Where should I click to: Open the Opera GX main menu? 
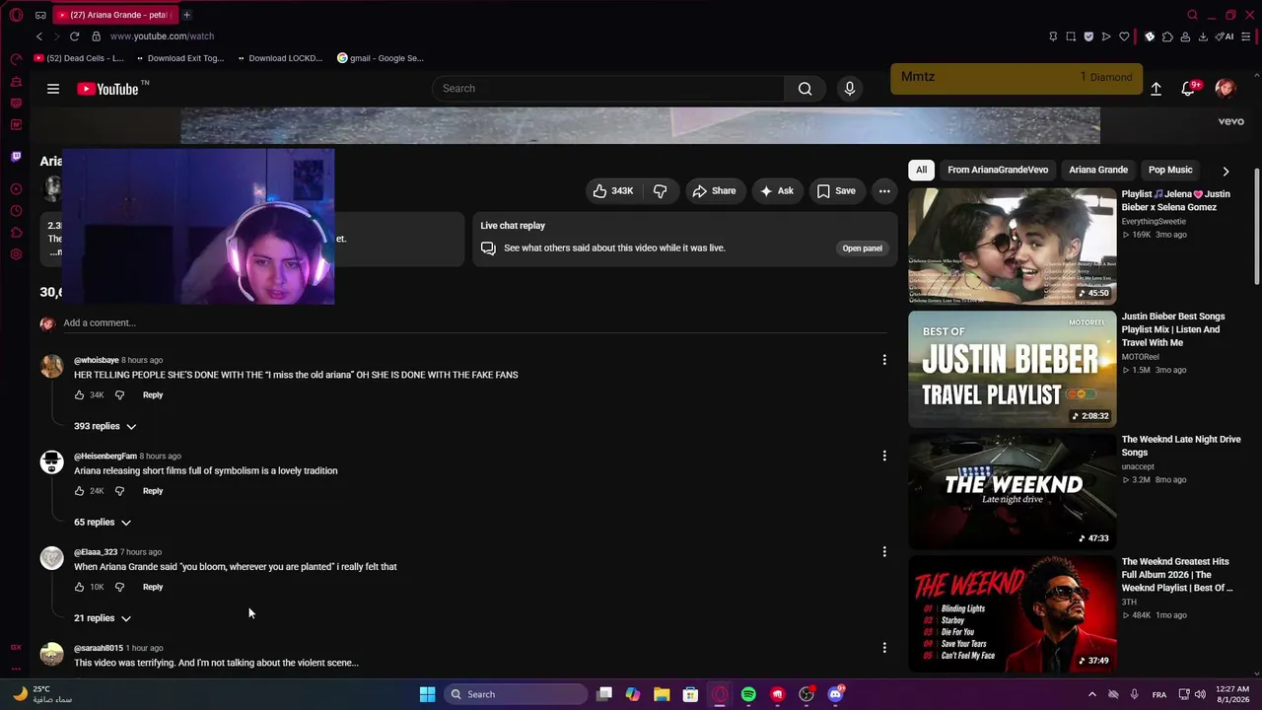(x=16, y=15)
